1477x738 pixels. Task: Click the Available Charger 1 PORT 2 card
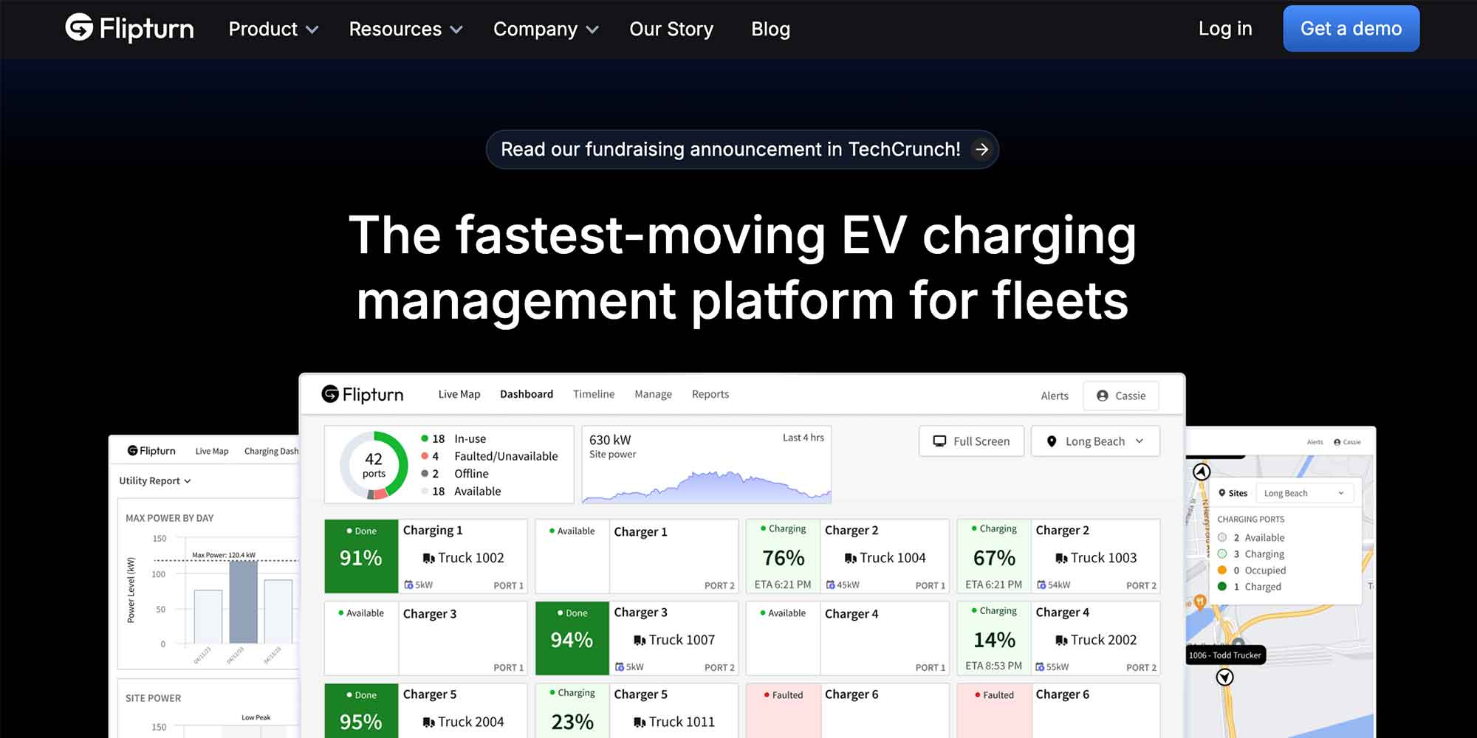click(637, 556)
